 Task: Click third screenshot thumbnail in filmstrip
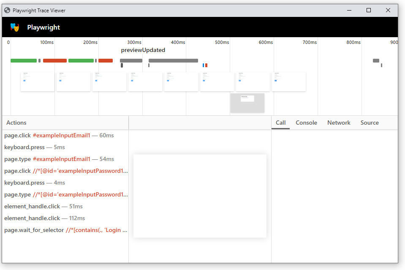pos(109,82)
